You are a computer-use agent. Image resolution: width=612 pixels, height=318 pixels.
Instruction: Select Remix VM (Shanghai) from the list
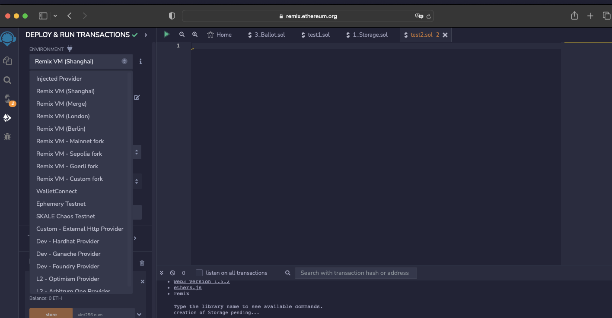[81, 91]
